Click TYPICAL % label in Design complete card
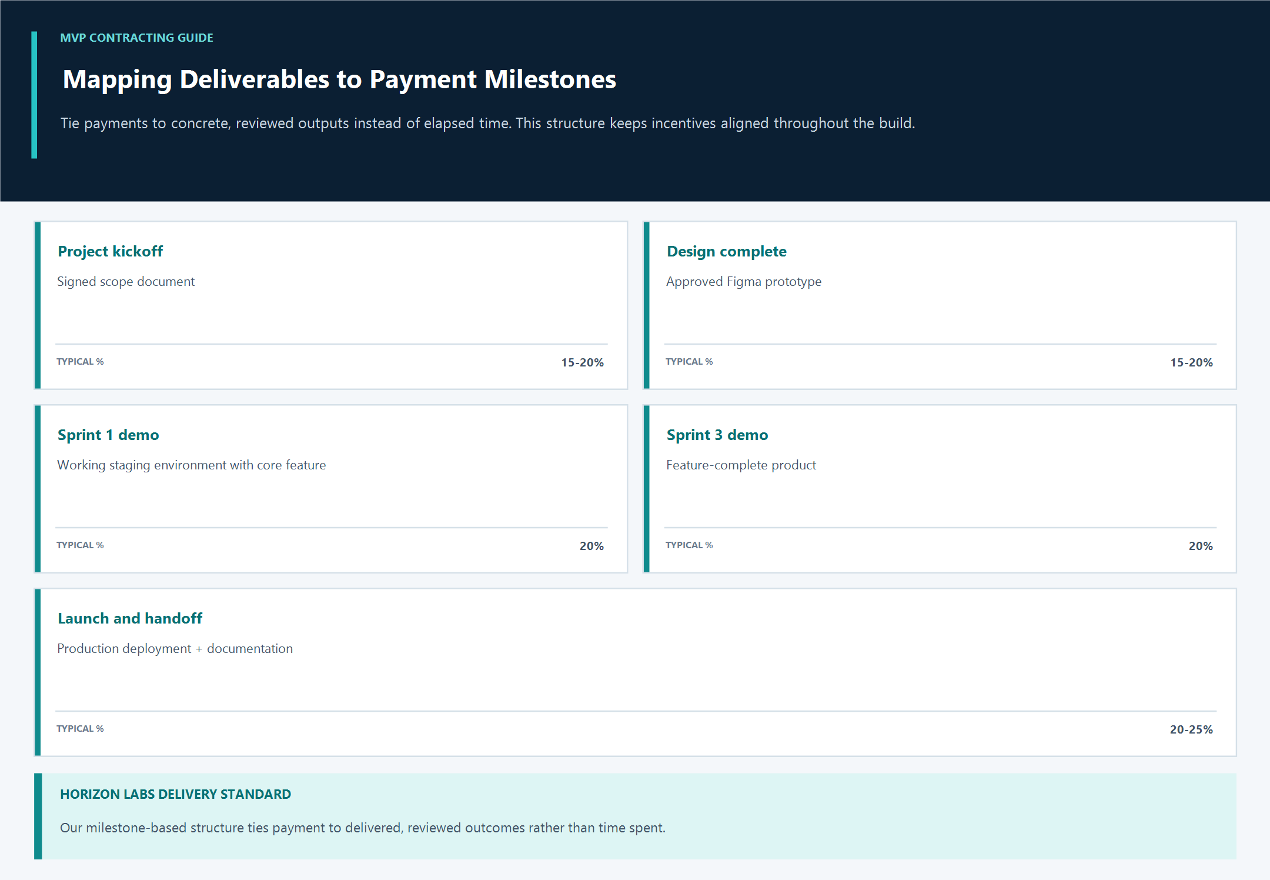 point(689,362)
